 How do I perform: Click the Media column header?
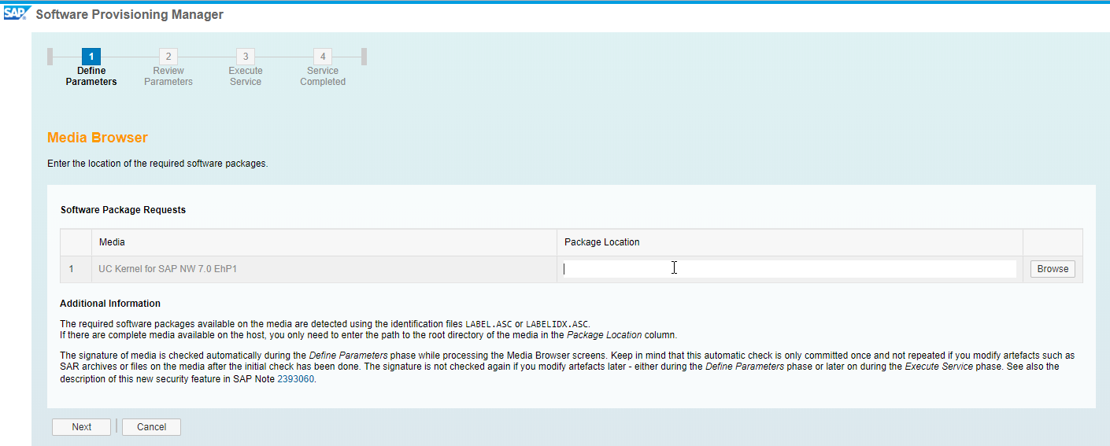324,242
